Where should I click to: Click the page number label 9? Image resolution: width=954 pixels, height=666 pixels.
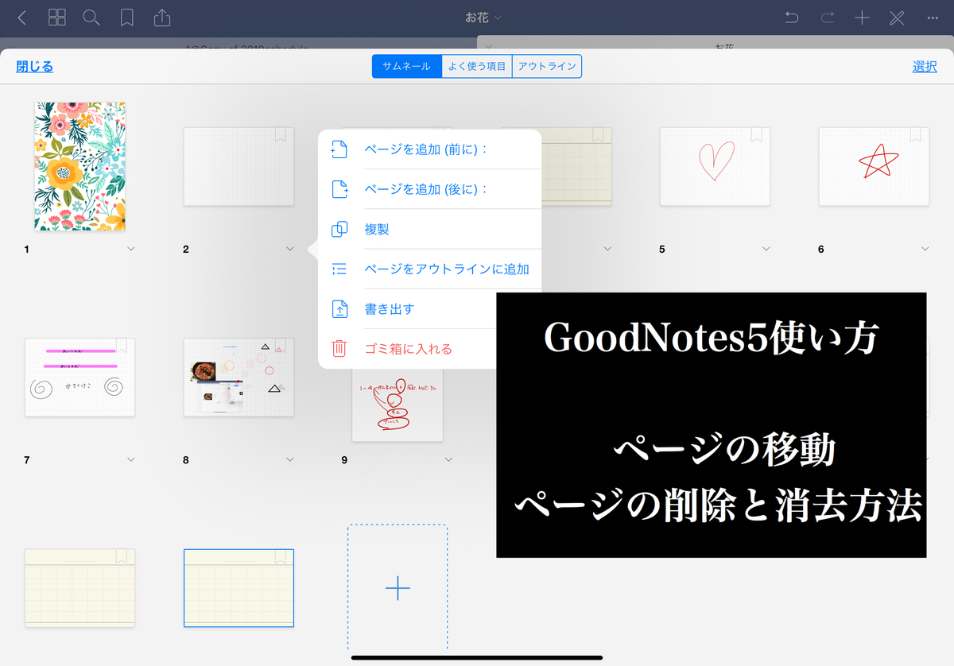(344, 459)
